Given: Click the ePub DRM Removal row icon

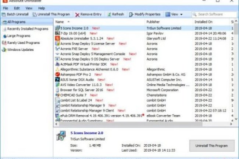Looking at the screenshot, I should [x=57, y=115].
